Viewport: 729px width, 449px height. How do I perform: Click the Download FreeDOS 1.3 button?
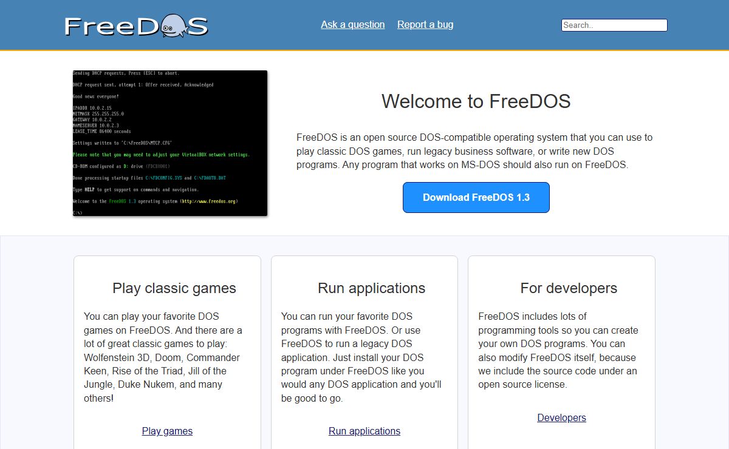click(476, 197)
